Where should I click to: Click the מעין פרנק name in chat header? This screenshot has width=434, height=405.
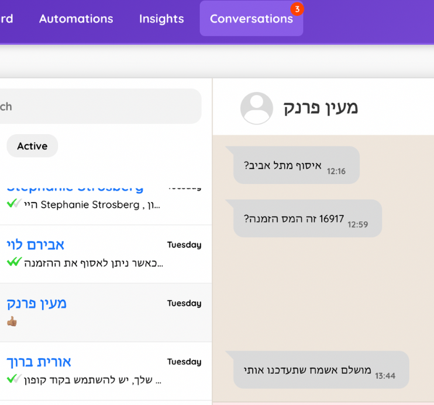(321, 107)
